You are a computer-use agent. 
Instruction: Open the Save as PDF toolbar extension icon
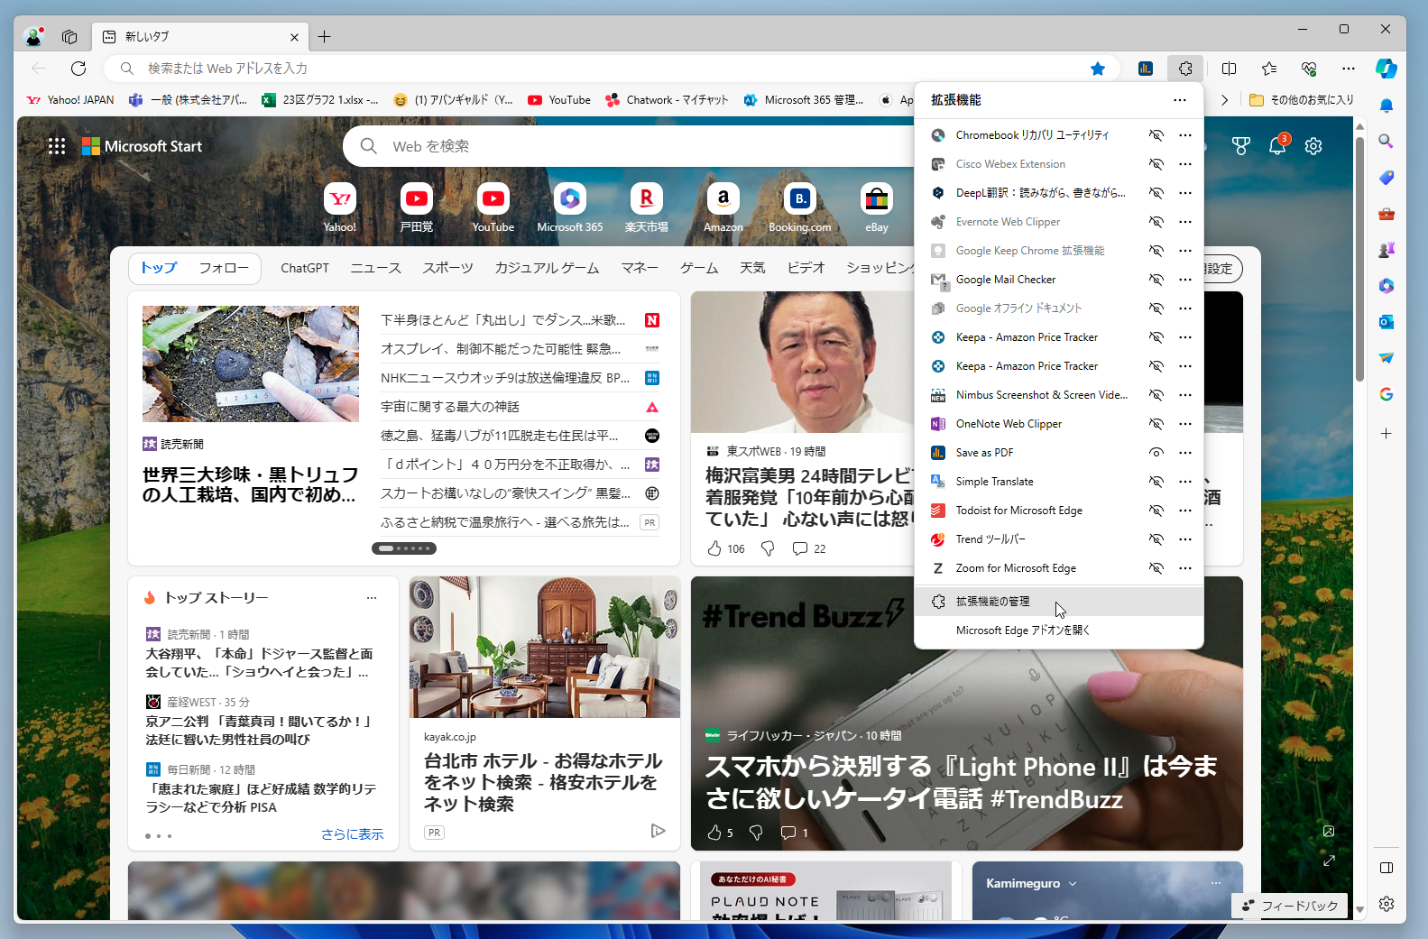[x=1146, y=69]
